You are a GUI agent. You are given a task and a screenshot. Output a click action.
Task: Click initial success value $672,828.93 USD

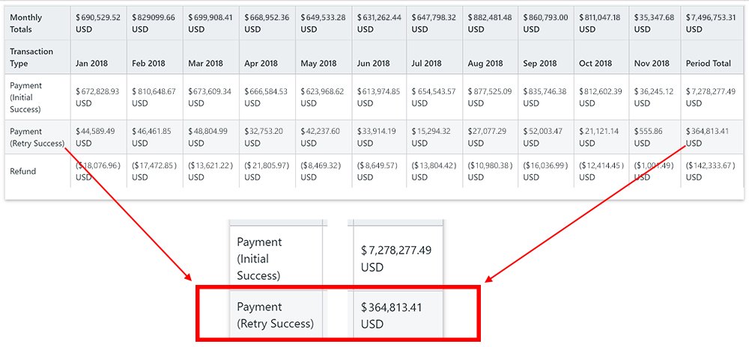pyautogui.click(x=97, y=97)
